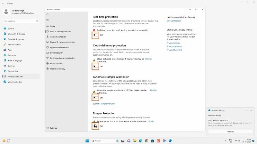Image resolution: width=257 pixels, height=144 pixels.
Task: Select Privacy & security in Settings
Action: (21, 76)
